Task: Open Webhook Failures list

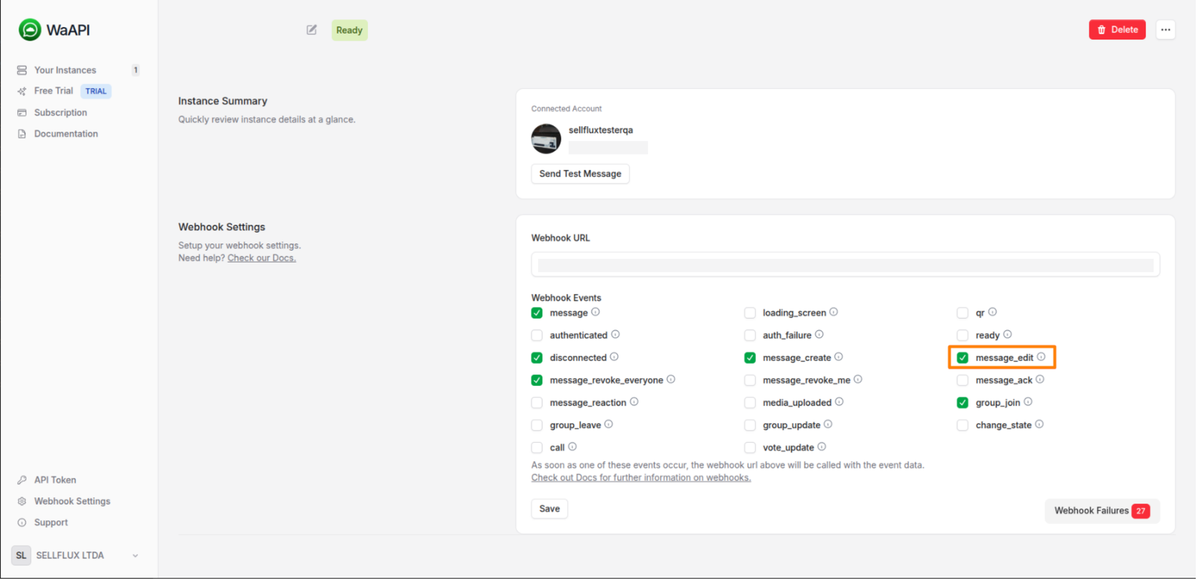Action: 1102,510
